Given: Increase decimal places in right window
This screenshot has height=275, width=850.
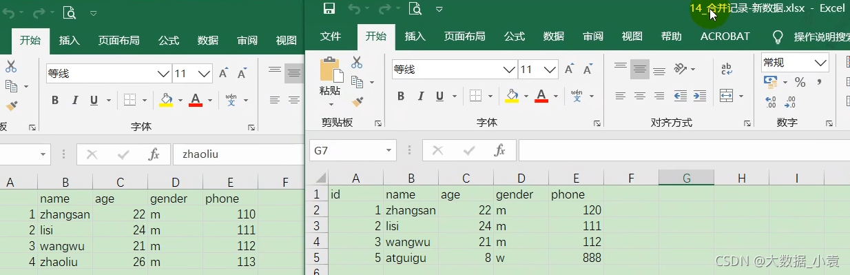Looking at the screenshot, I should point(771,102).
